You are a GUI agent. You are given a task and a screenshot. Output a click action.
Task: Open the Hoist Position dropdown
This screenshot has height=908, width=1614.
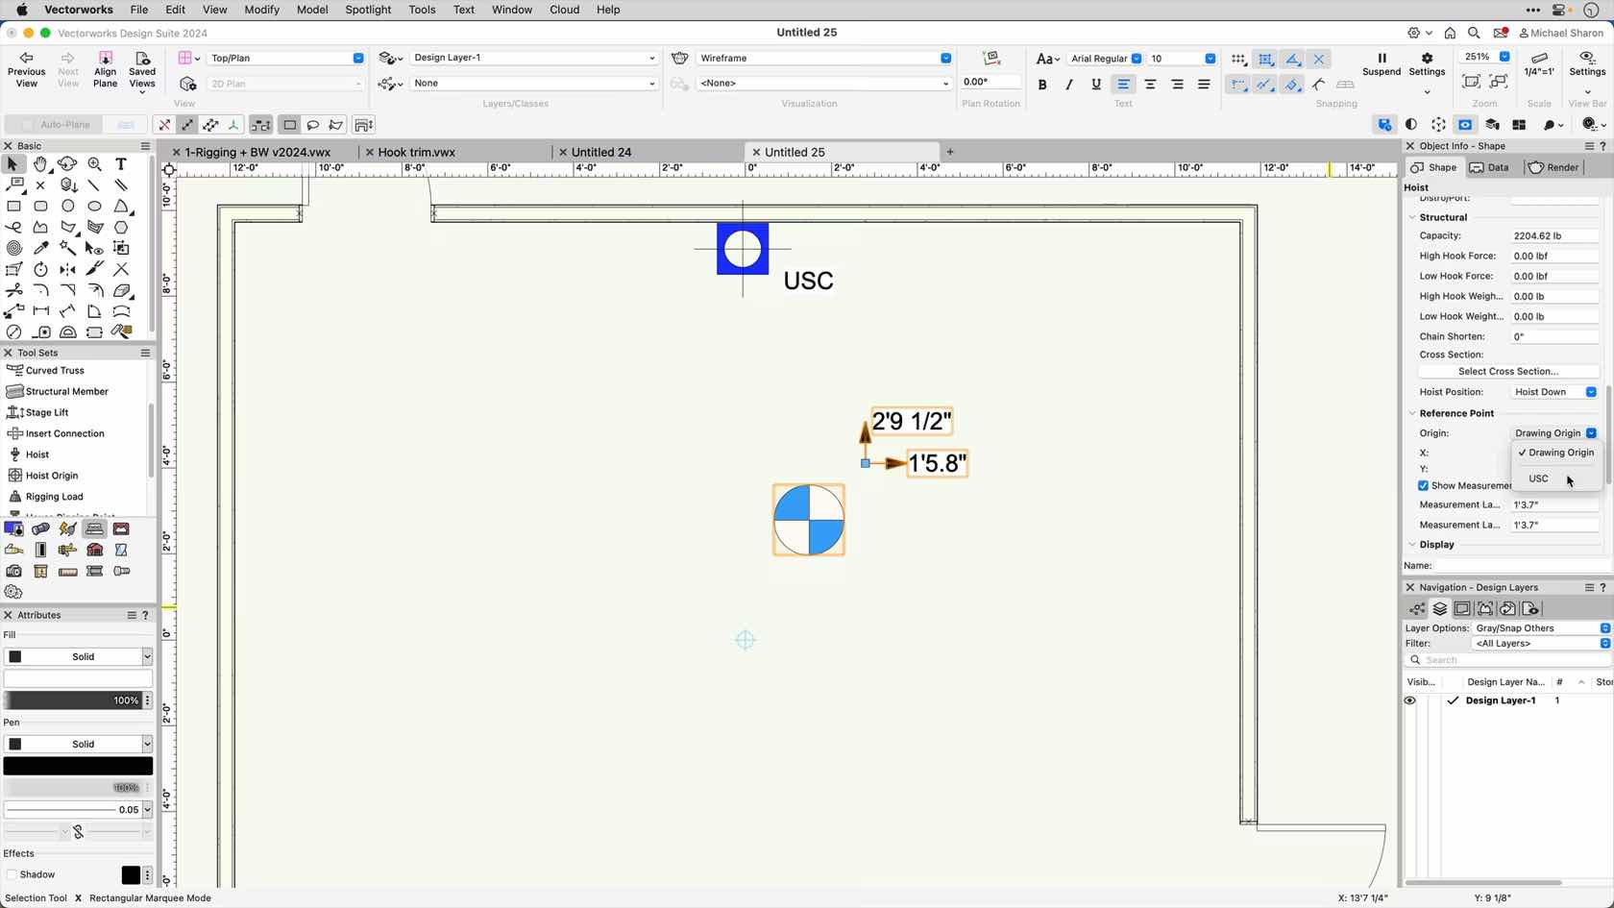point(1590,391)
